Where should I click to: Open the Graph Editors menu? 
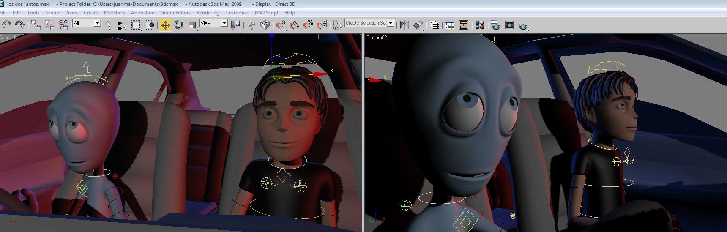coord(175,13)
